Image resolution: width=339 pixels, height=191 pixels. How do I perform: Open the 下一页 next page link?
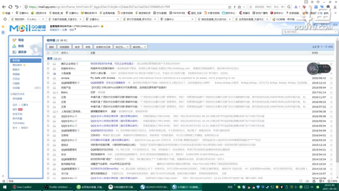click(324, 47)
